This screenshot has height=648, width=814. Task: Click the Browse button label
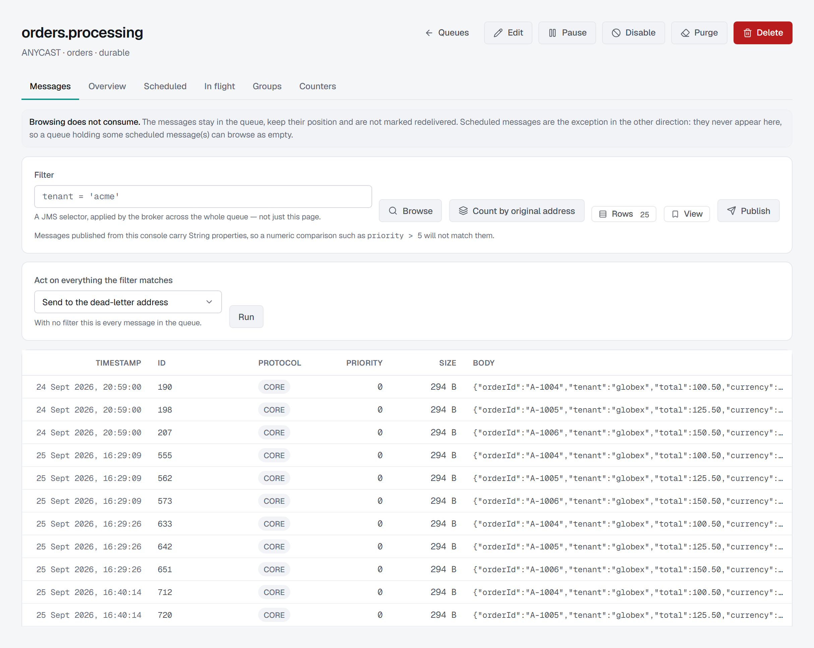click(x=418, y=211)
